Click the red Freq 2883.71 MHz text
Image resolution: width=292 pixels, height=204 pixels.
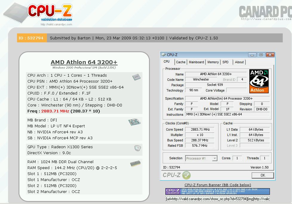pos(55,111)
